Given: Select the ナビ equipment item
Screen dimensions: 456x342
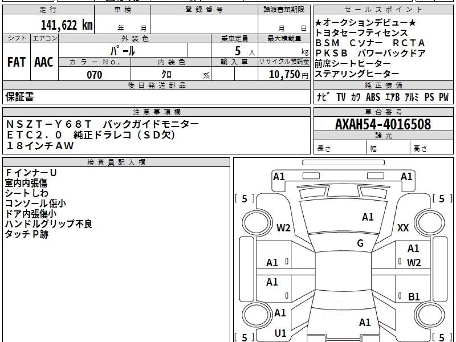Looking at the screenshot, I should point(324,97).
